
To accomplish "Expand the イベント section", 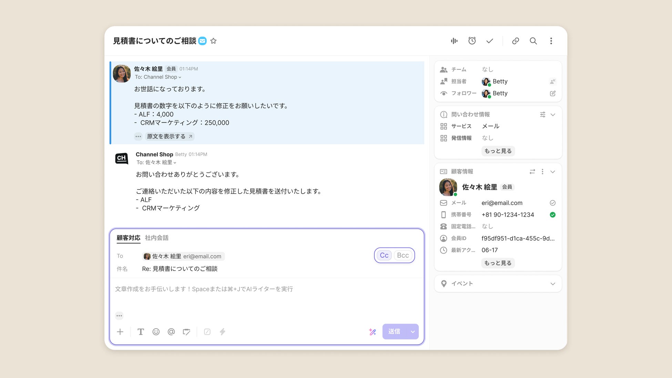I will (552, 284).
